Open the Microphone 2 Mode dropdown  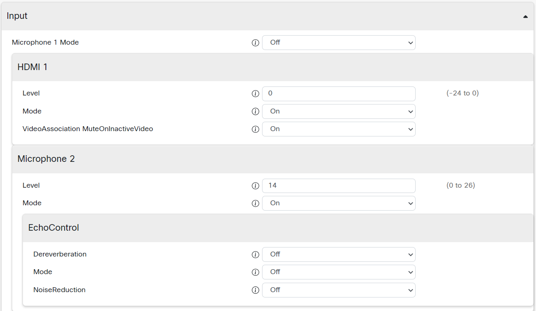point(339,203)
